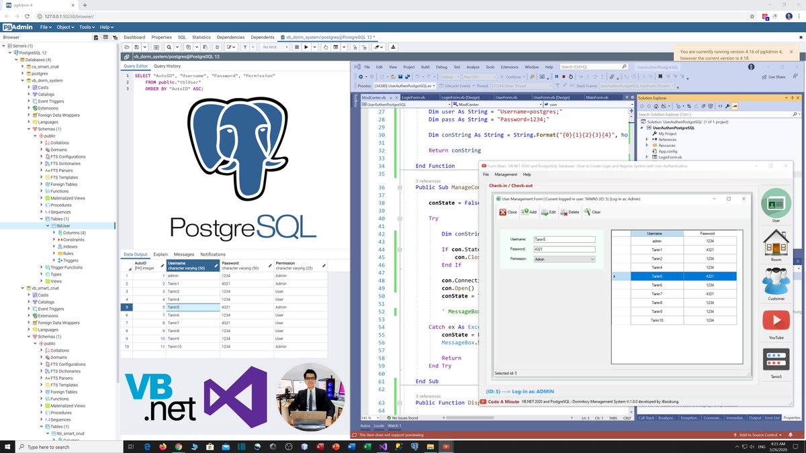
Task: Click the Clear eraser icon in pgAdmin toolbar
Action: [x=377, y=47]
